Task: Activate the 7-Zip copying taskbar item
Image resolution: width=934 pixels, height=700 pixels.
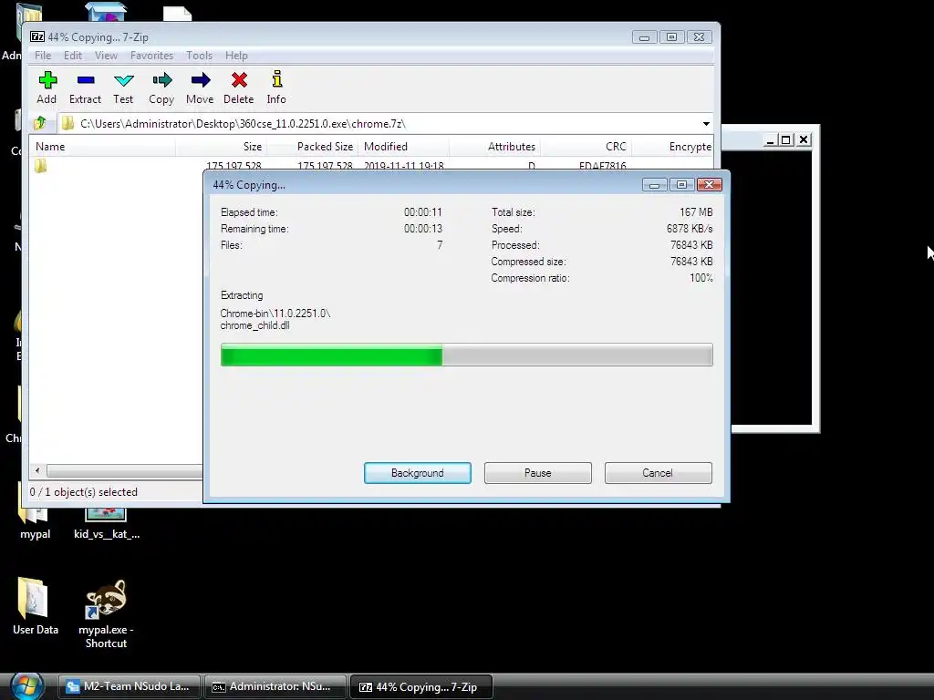Action: coord(421,686)
